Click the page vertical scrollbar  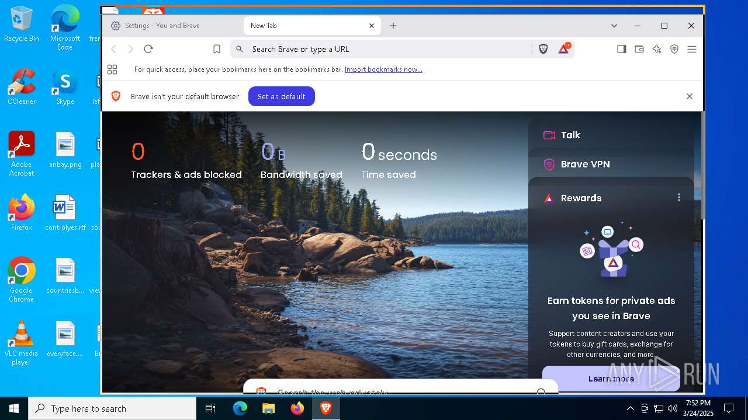coord(703,166)
